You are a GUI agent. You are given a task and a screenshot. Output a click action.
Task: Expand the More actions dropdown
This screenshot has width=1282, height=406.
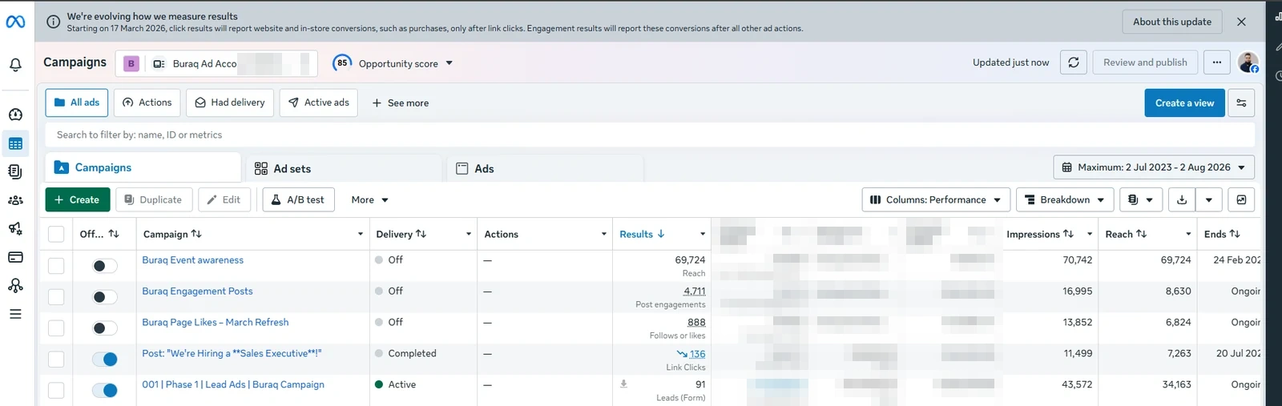tap(369, 199)
